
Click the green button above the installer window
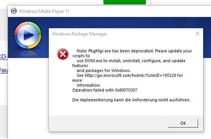pyautogui.click(x=124, y=2)
